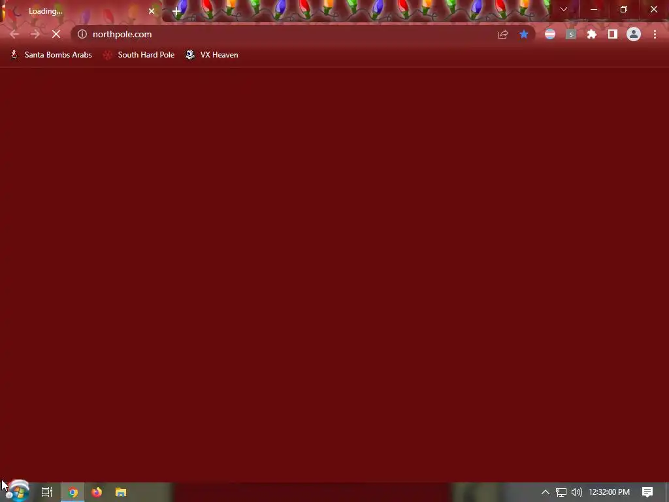Open Task View on taskbar
Screen dimensions: 669x502
tap(47, 492)
